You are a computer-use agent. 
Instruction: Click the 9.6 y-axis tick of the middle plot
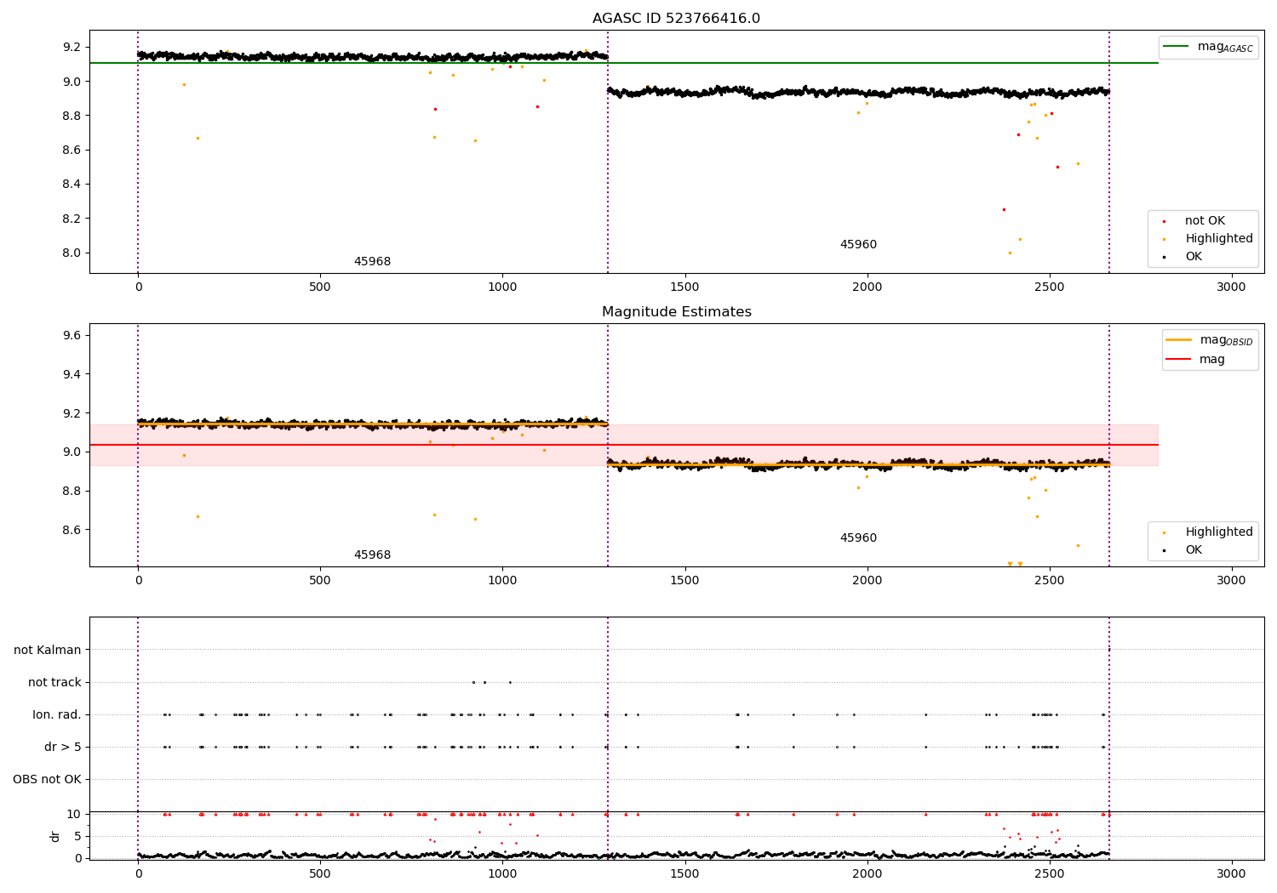pyautogui.click(x=72, y=336)
